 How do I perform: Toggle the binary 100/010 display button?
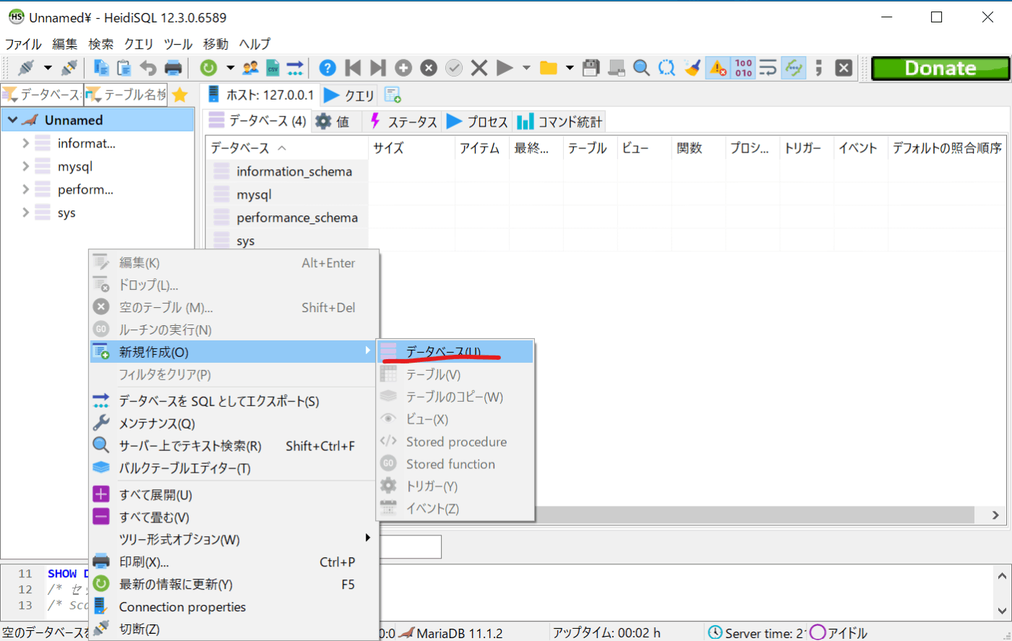(743, 68)
